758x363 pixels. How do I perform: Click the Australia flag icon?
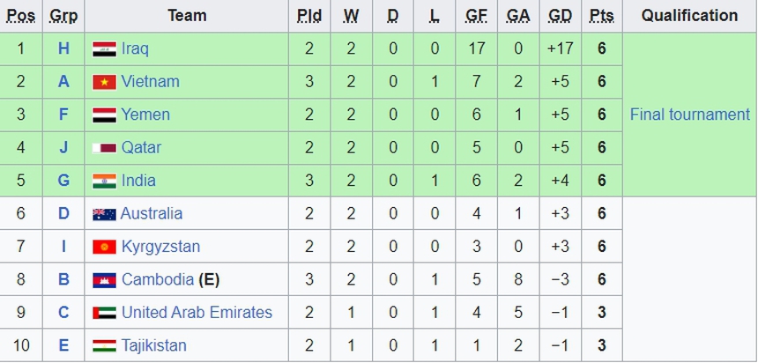point(104,214)
